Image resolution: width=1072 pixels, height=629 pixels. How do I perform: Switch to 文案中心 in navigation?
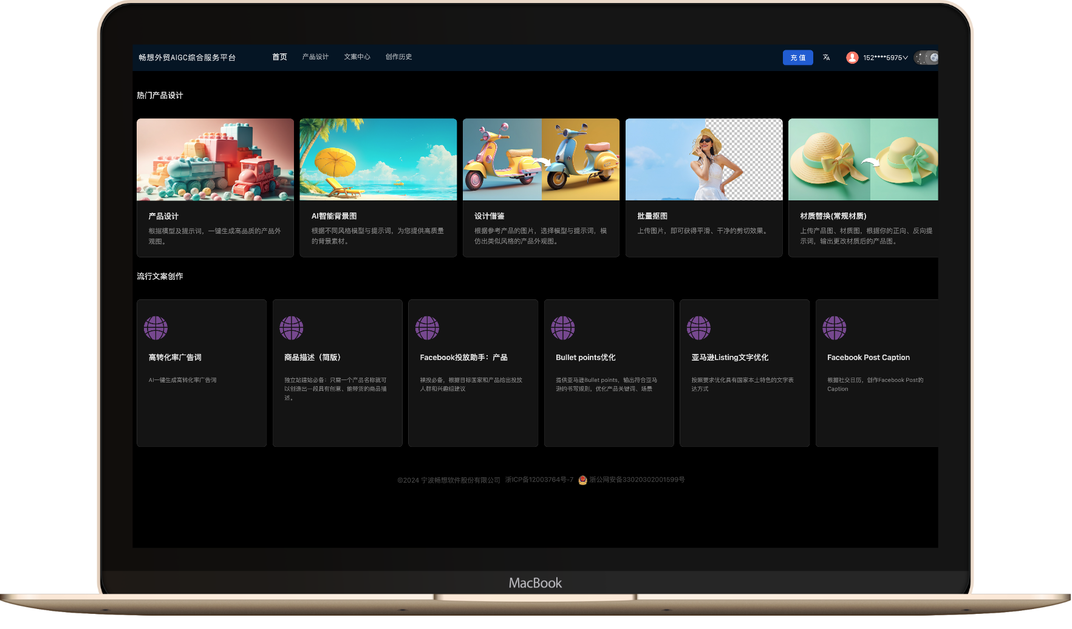(x=357, y=57)
